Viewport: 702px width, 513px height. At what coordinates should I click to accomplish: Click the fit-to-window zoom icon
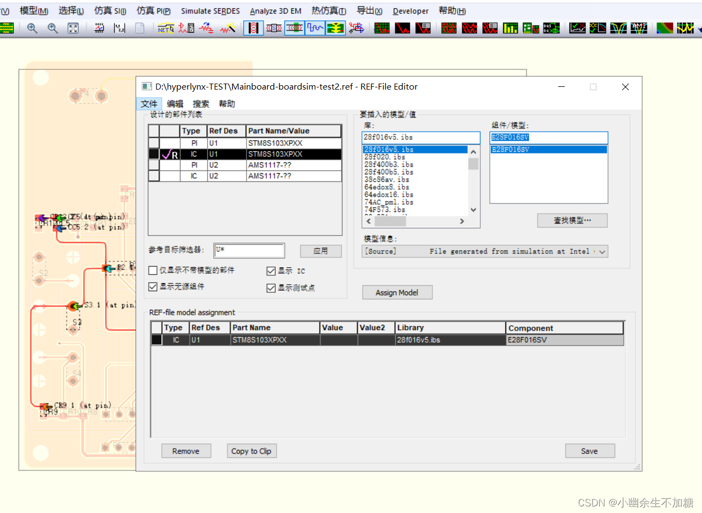(73, 28)
